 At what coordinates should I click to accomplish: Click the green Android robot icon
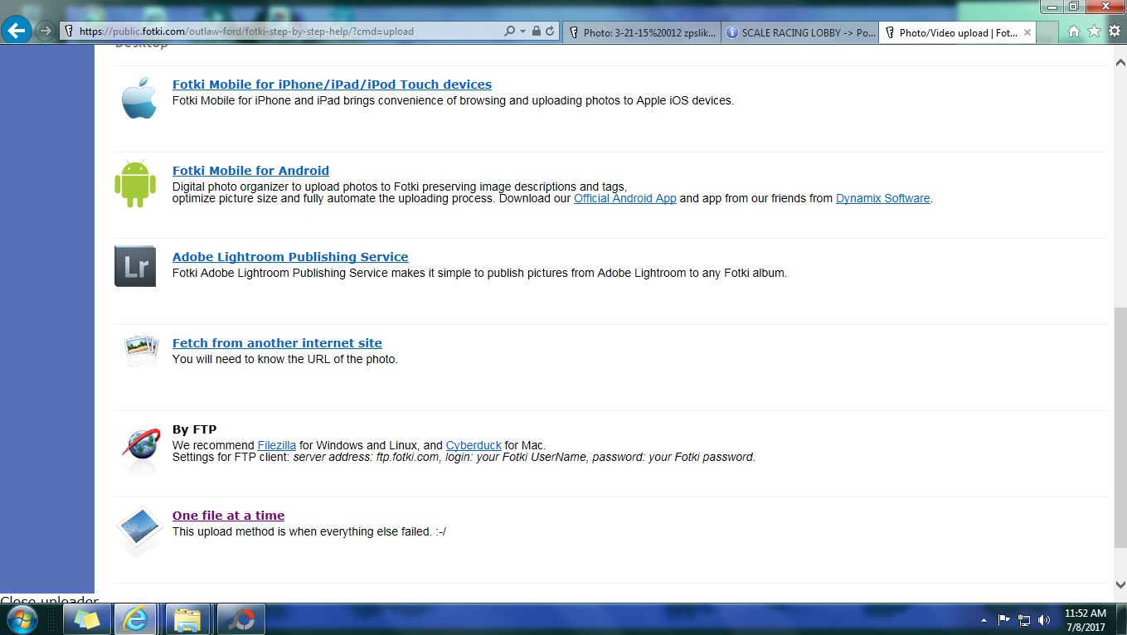click(135, 184)
